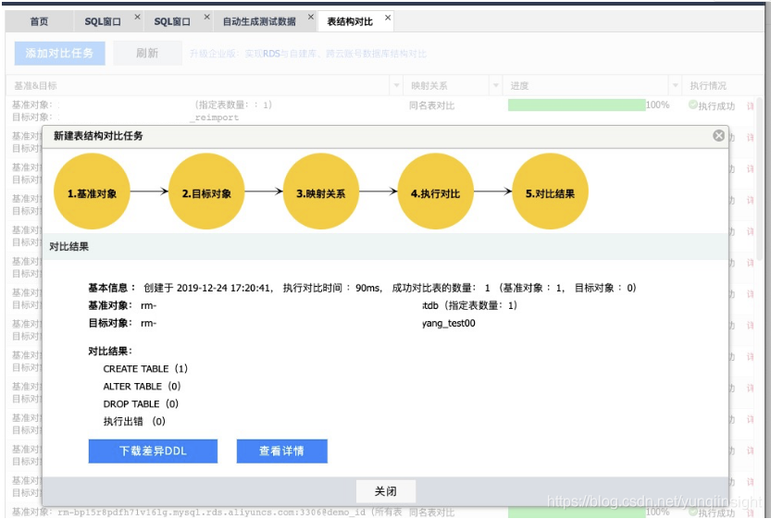The image size is (771, 519).
Task: Click the 添加对比任务 button
Action: click(x=59, y=53)
